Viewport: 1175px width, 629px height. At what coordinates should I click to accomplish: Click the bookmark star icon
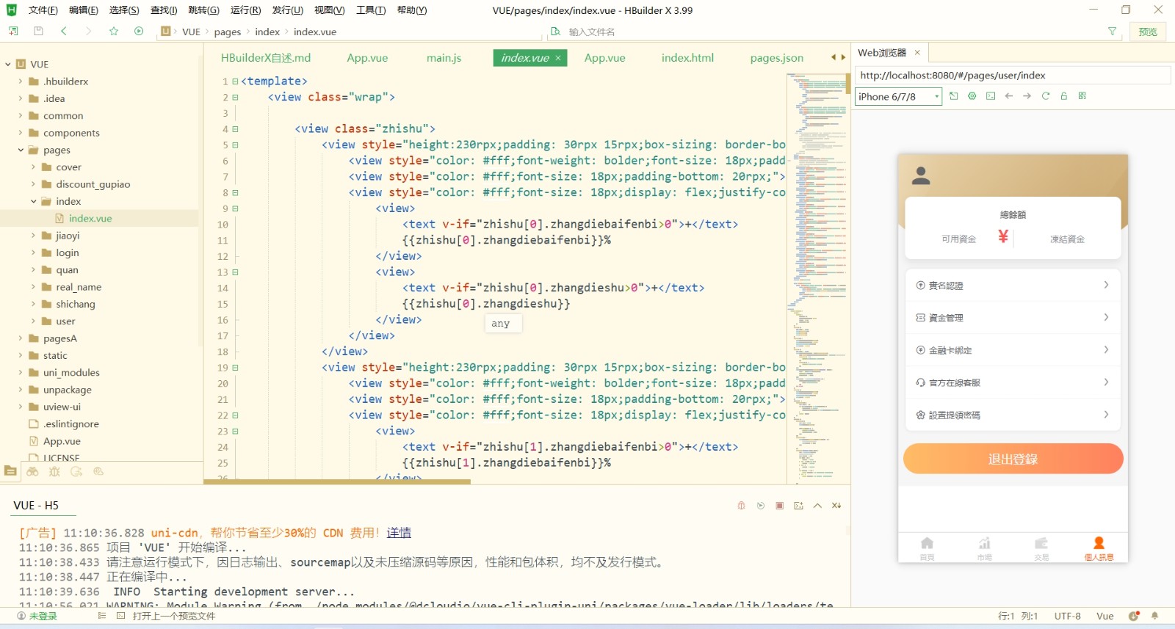pos(114,31)
